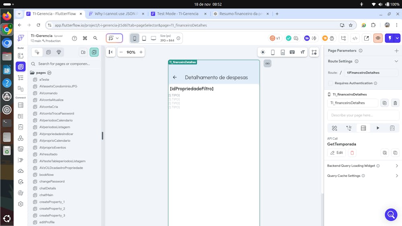
Task: Open the Widget Palette in left rail
Action: (21, 55)
